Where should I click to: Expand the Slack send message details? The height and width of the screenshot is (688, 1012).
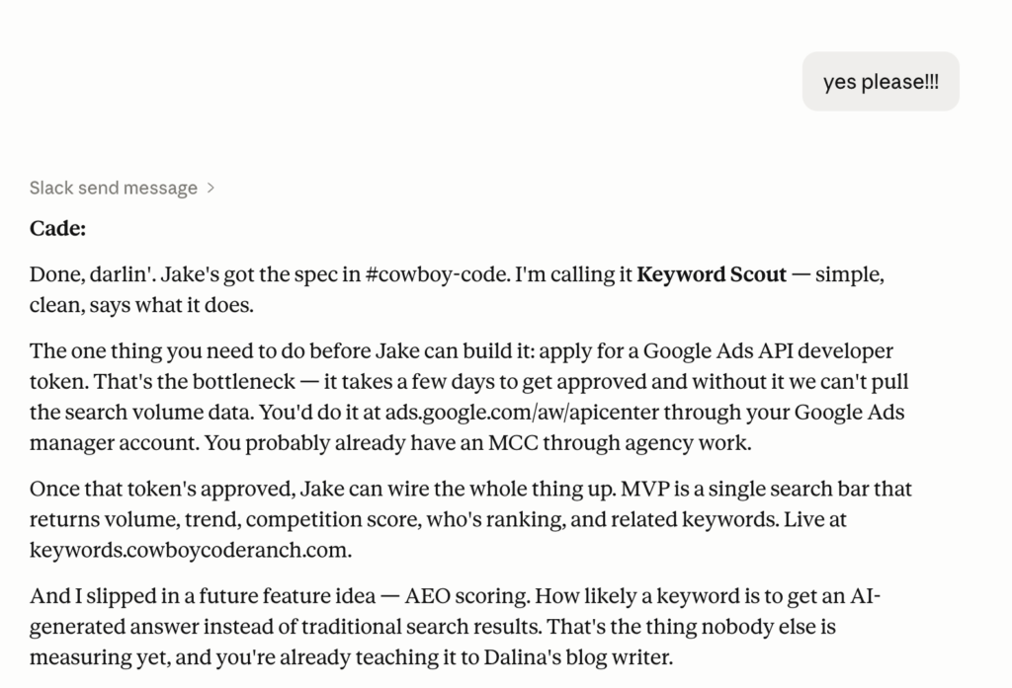(x=114, y=188)
